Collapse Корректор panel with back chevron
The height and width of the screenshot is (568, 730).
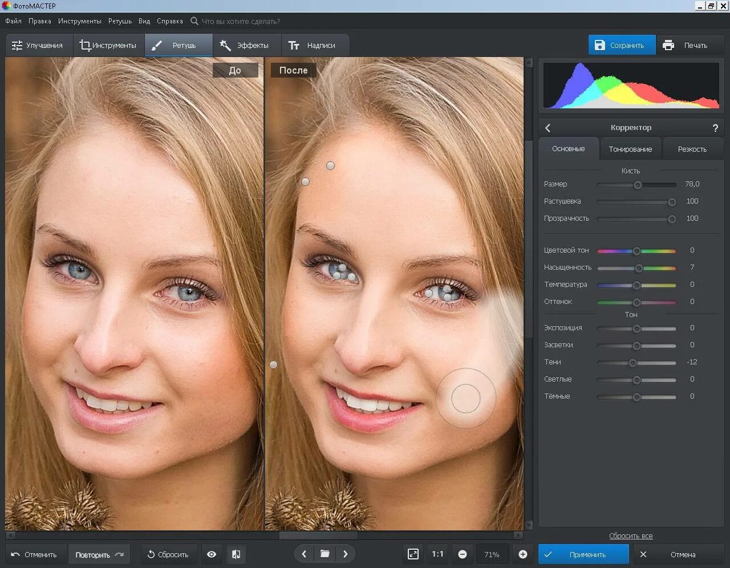pyautogui.click(x=548, y=128)
